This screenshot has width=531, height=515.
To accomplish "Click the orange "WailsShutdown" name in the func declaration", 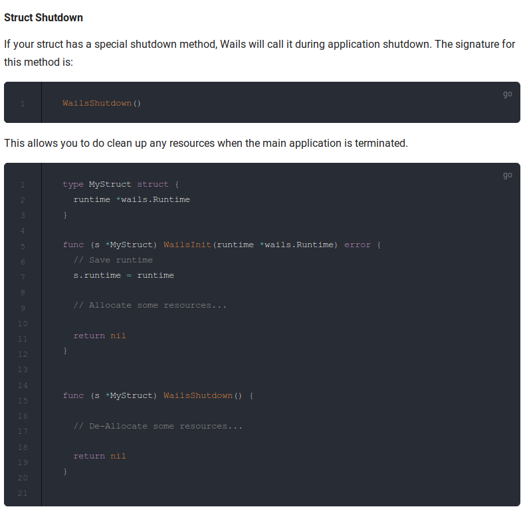I will click(x=198, y=395).
